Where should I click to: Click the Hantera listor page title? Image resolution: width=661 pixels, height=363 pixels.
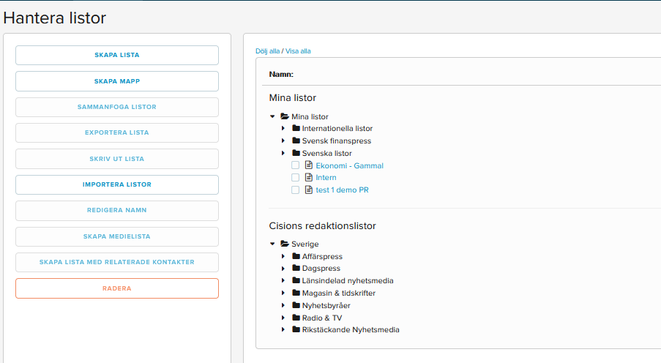[54, 18]
